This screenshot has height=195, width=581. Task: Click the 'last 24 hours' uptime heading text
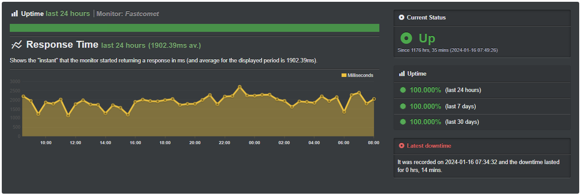(x=68, y=14)
